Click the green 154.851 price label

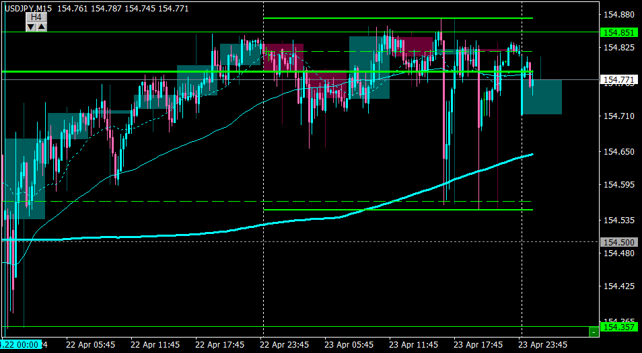(x=618, y=33)
